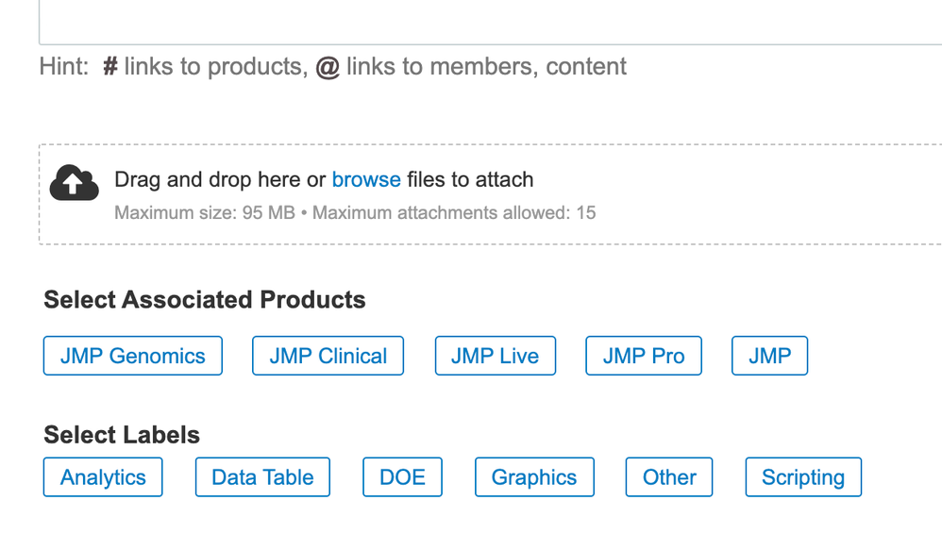The image size is (942, 550).
Task: Open the browse files link
Action: click(366, 179)
